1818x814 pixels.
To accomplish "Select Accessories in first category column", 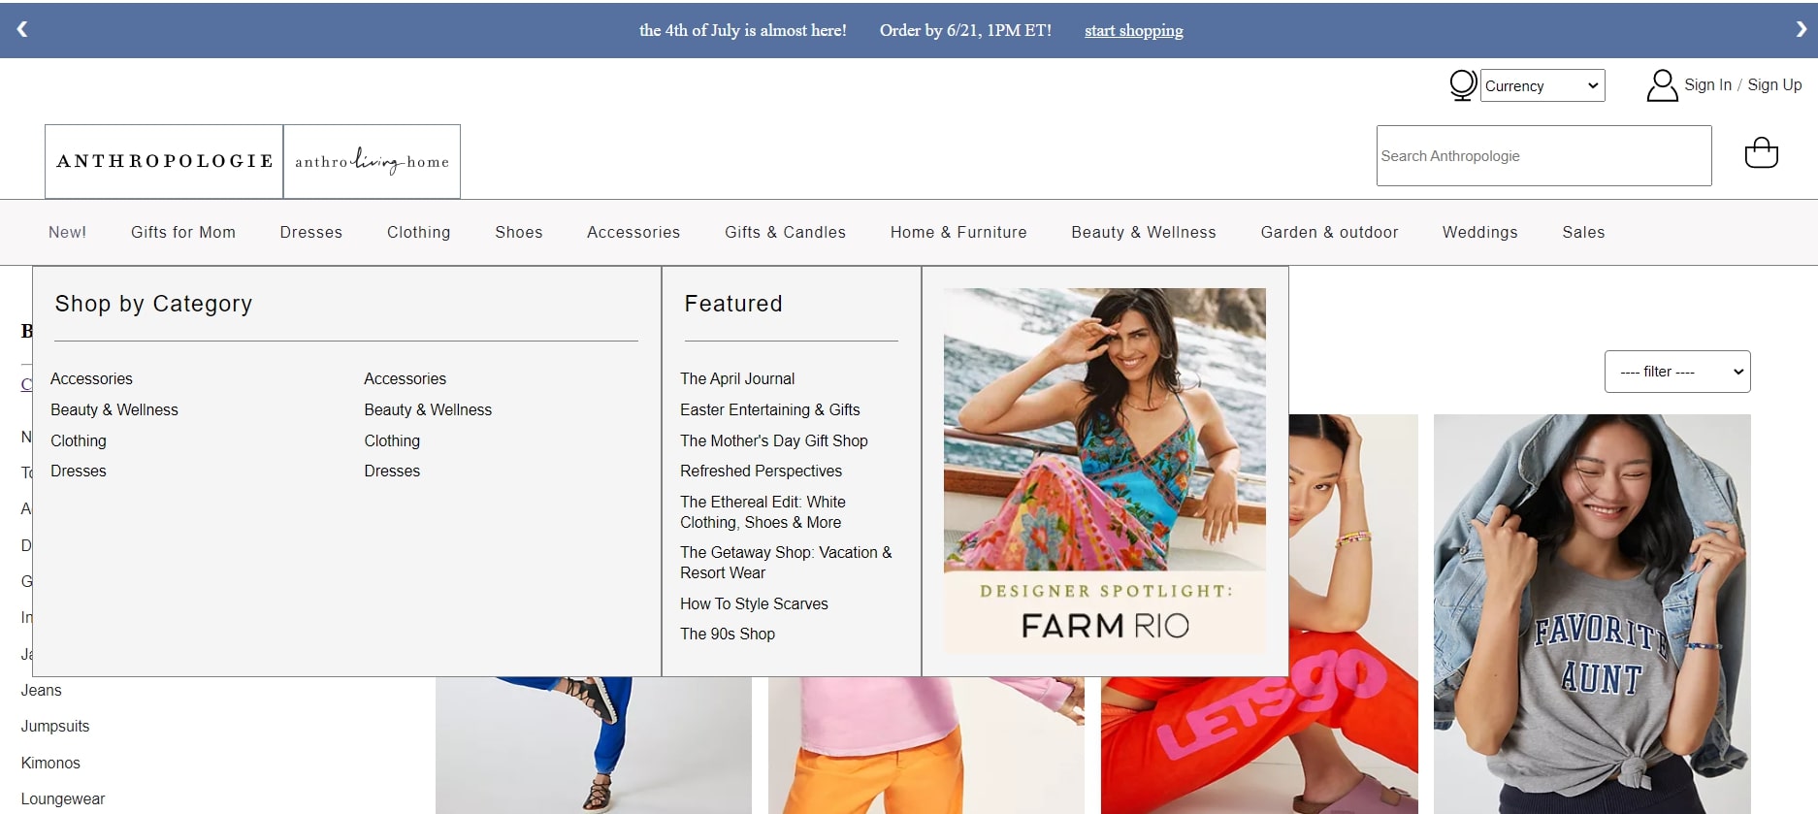I will coord(91,378).
